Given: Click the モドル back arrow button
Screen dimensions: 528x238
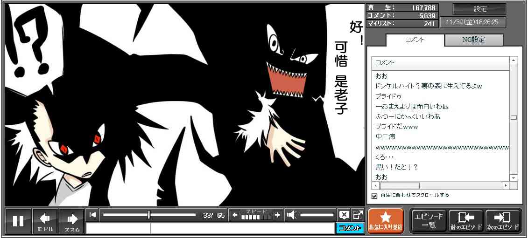Looking at the screenshot, I should coord(45,221).
